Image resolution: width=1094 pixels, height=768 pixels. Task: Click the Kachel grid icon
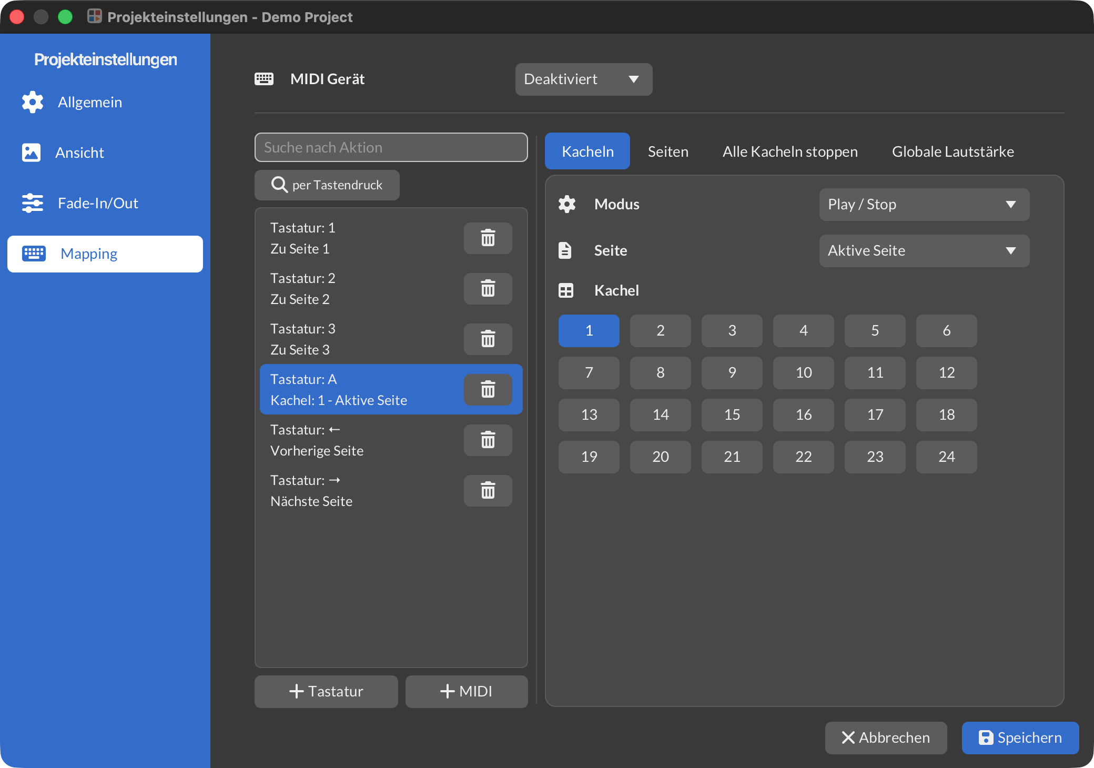coord(566,290)
